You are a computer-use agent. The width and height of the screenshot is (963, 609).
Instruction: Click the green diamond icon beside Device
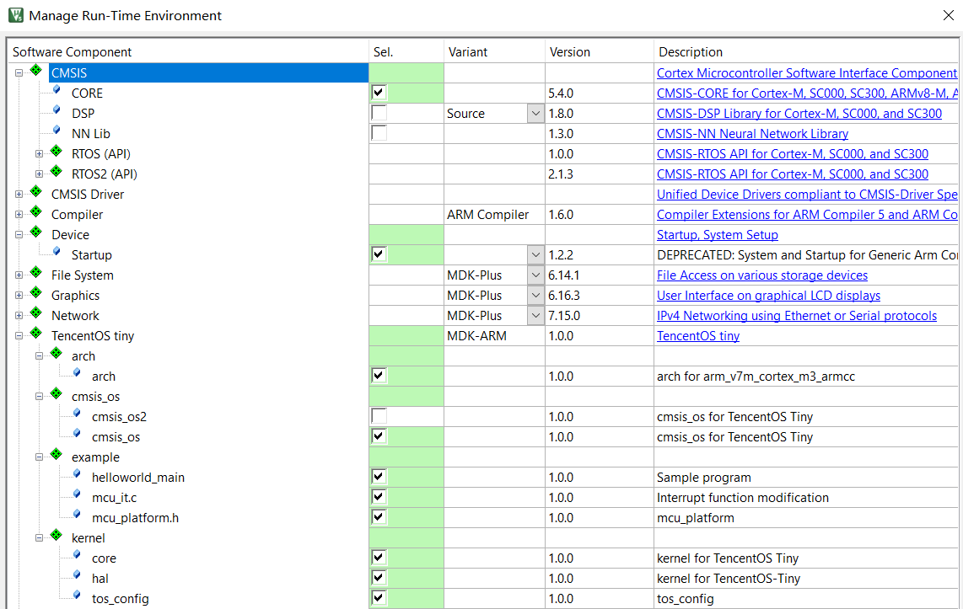pyautogui.click(x=36, y=232)
